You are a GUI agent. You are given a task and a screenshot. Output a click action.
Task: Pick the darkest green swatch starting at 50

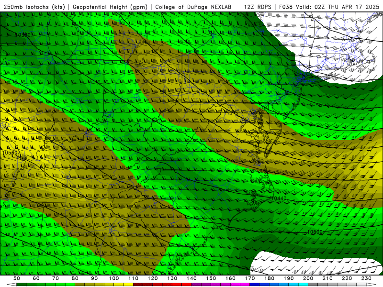pyautogui.click(x=22, y=285)
